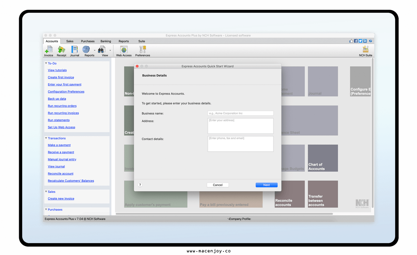417x255 pixels.
Task: Click the wizard's question mark help button
Action: pyautogui.click(x=140, y=185)
